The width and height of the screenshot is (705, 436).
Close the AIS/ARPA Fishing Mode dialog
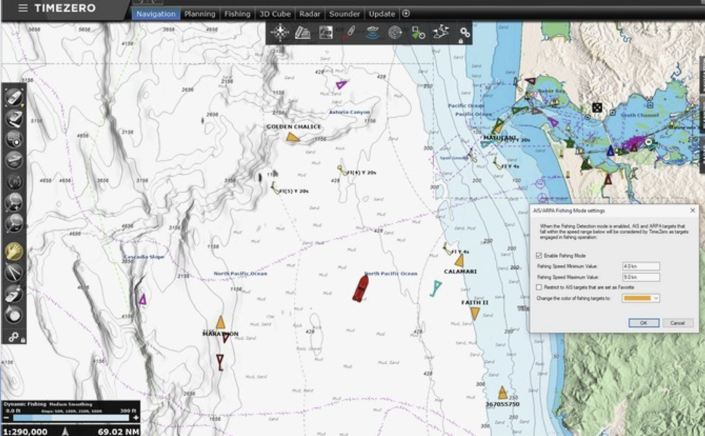tap(692, 211)
